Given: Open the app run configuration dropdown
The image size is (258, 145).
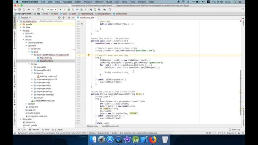Looking at the screenshot, I should click(x=52, y=10).
